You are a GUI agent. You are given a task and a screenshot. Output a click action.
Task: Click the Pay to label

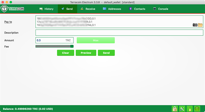pyautogui.click(x=8, y=22)
